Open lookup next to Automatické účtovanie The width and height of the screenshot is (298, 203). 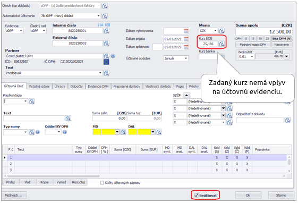pyautogui.click(x=105, y=16)
